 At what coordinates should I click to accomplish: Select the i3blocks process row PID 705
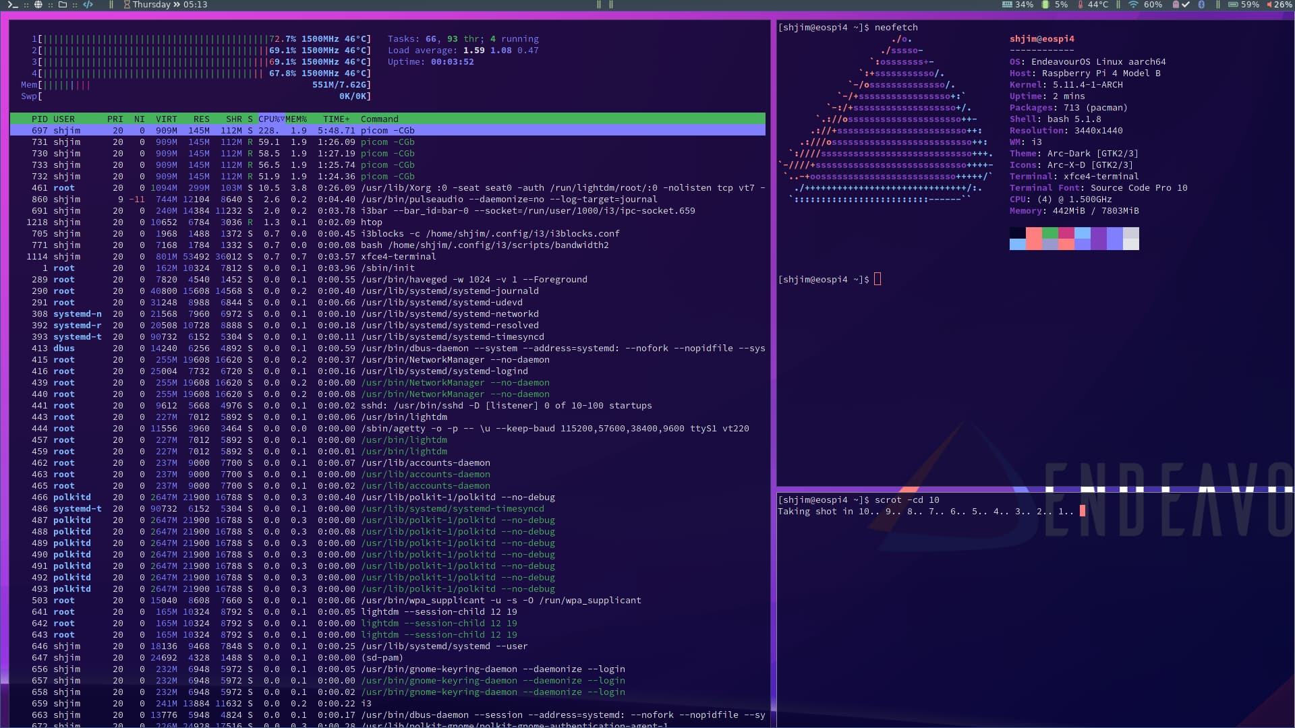(388, 234)
